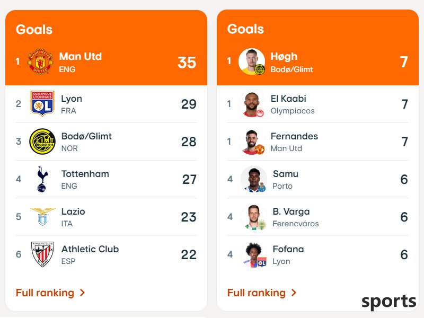Image resolution: width=424 pixels, height=318 pixels.
Task: Select the Man Utd team name
Action: pos(81,56)
